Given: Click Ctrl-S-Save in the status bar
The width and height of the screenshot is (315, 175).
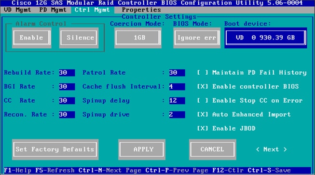Looking at the screenshot, I should point(269,170).
